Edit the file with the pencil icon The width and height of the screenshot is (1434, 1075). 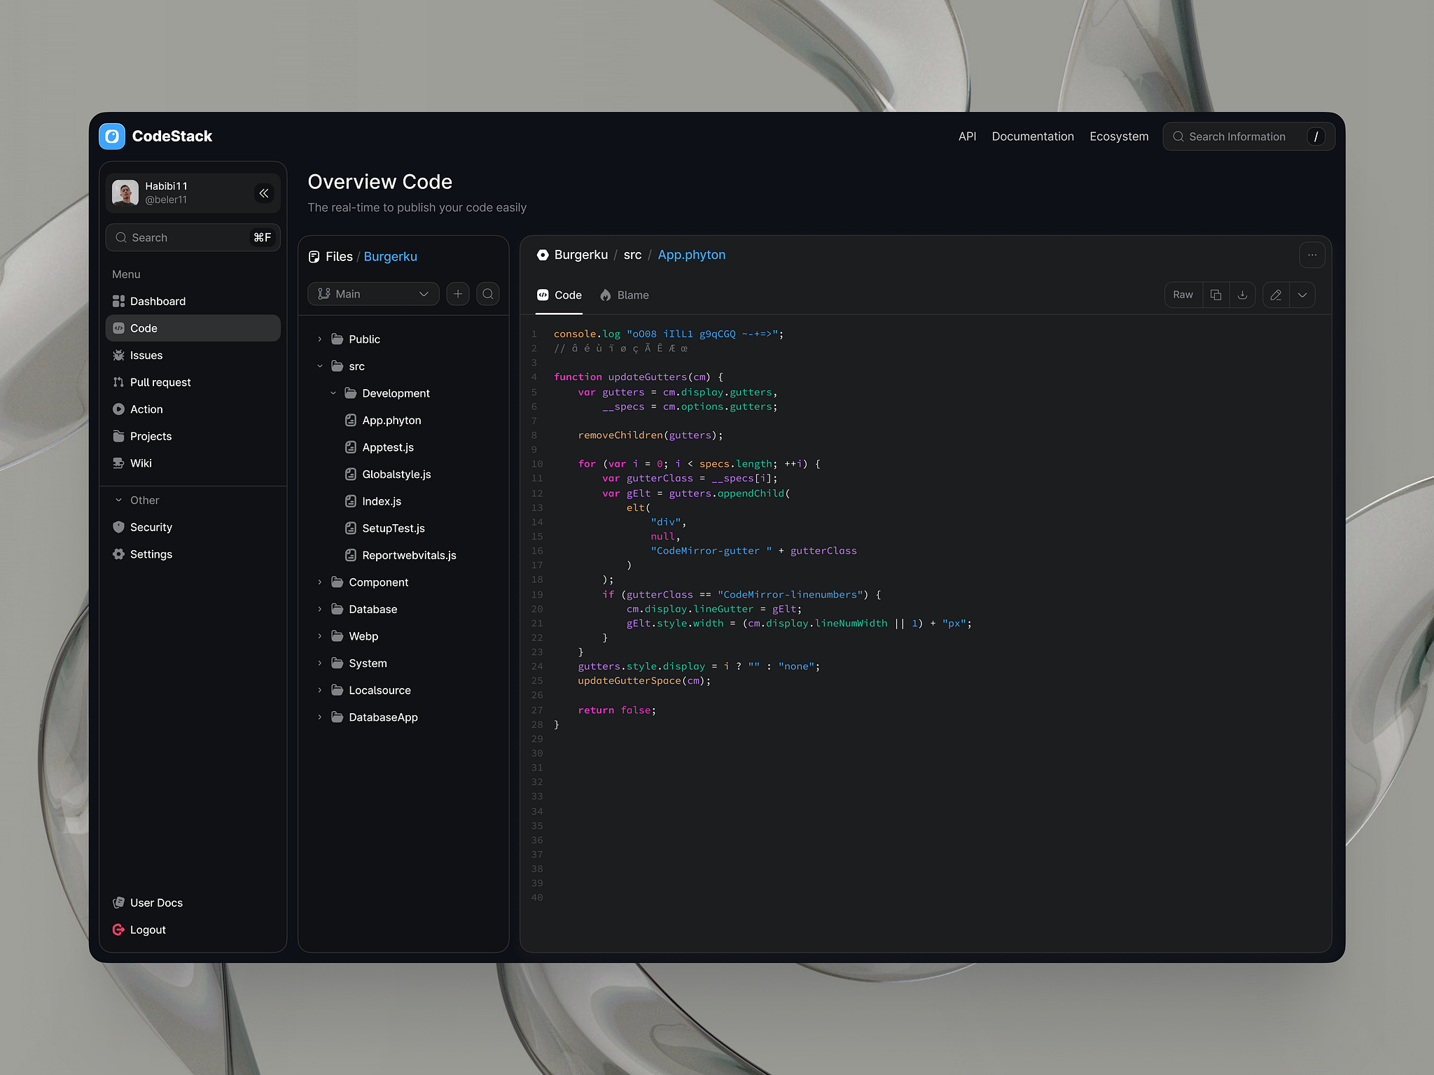point(1275,295)
